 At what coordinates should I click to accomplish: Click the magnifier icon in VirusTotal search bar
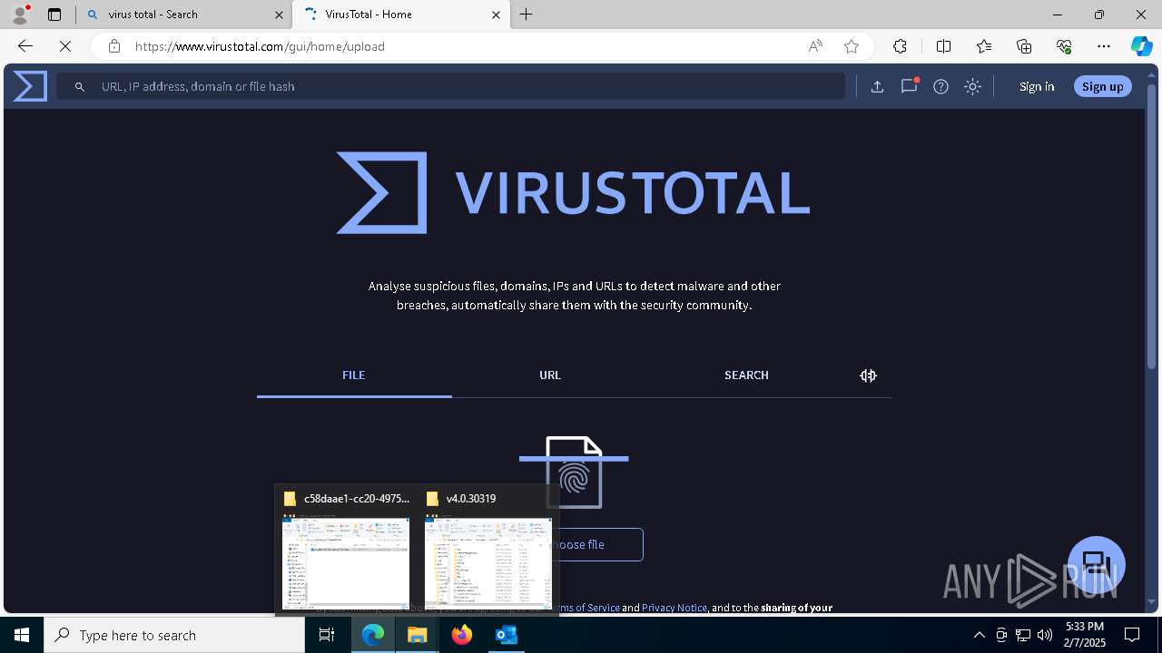pos(80,86)
